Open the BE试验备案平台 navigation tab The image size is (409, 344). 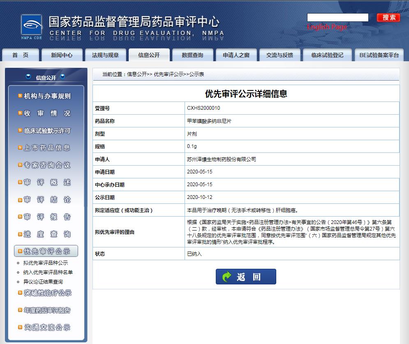point(379,55)
